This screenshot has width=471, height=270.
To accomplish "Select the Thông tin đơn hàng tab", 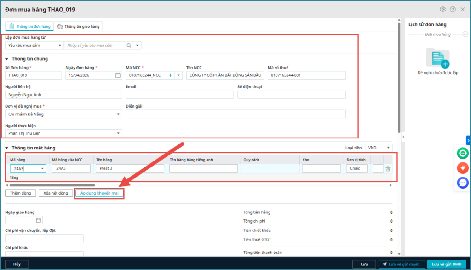I will coord(29,27).
